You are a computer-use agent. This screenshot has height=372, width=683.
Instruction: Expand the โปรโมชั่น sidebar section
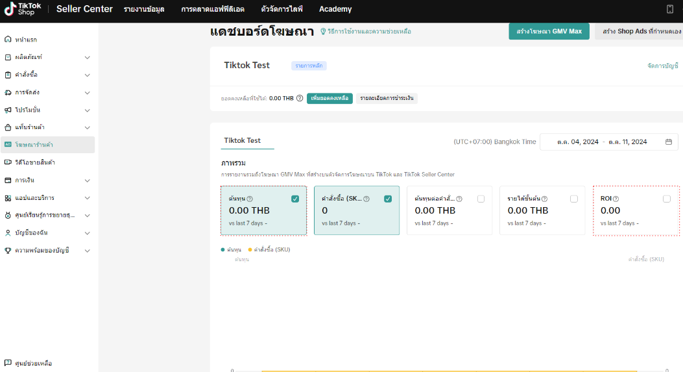[87, 110]
